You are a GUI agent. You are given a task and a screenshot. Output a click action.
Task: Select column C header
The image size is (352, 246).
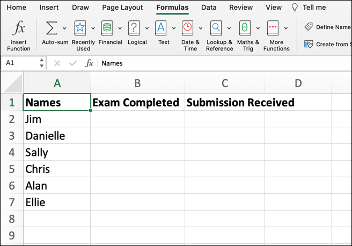pos(225,83)
